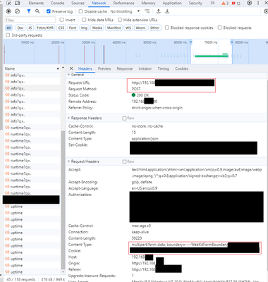
Task: Toggle Raw for Request Headers
Action: click(x=124, y=161)
